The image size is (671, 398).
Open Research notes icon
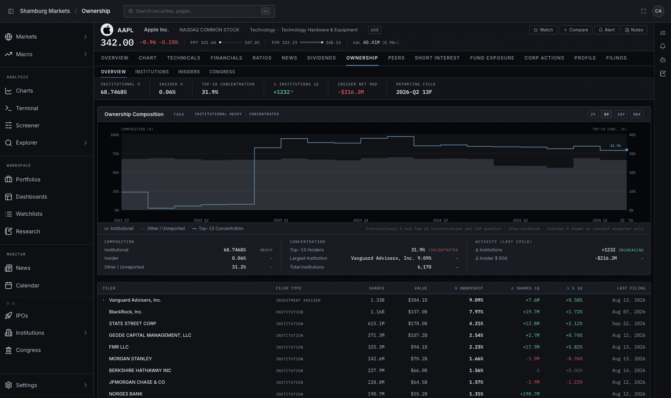click(x=8, y=232)
